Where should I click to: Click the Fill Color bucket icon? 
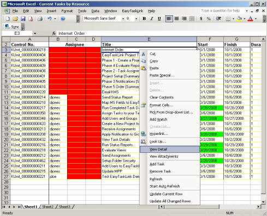coord(240,18)
